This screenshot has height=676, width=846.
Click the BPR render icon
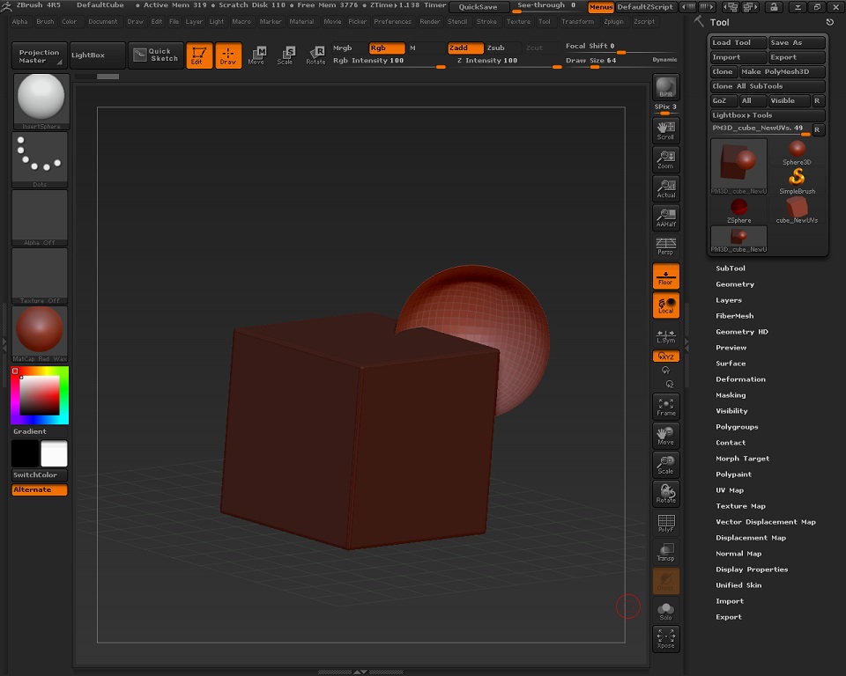tap(665, 88)
